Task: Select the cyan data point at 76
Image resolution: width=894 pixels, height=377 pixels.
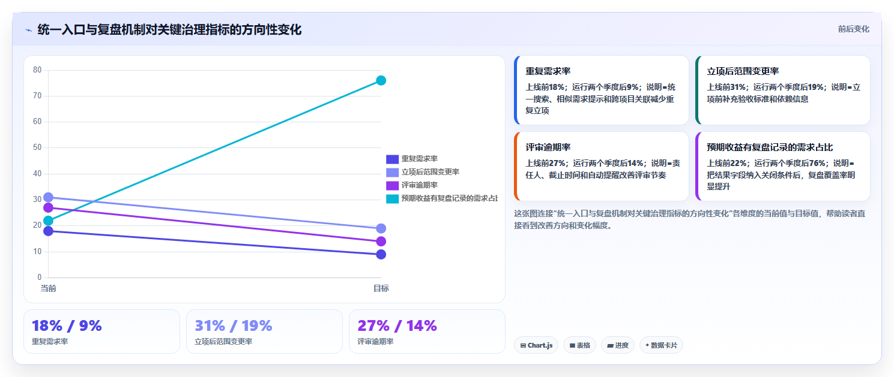Action: click(x=381, y=80)
